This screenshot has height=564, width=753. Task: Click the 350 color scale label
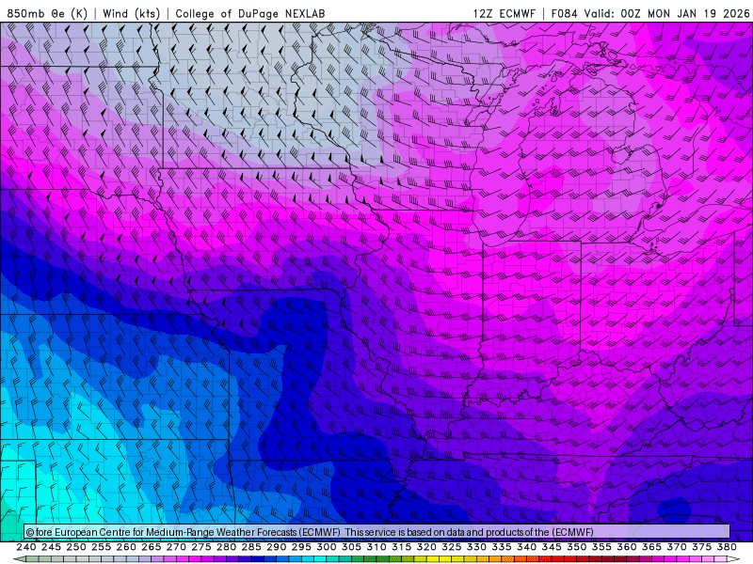(576, 547)
